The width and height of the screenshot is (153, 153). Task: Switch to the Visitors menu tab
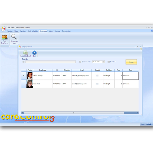(51, 31)
